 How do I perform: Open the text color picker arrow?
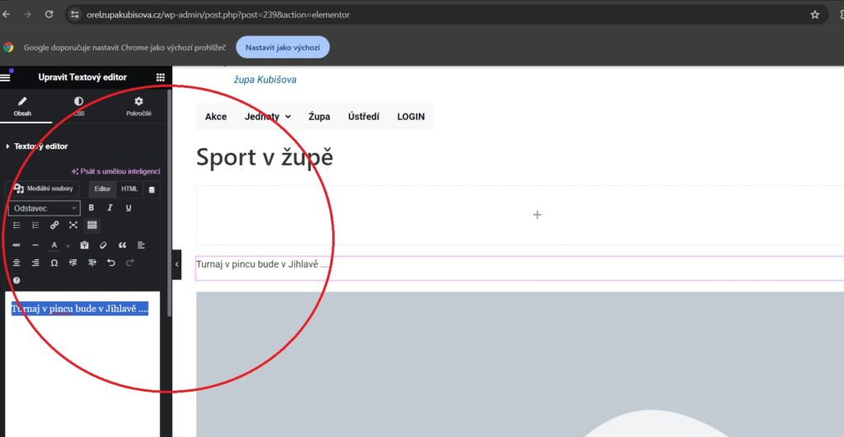(68, 246)
